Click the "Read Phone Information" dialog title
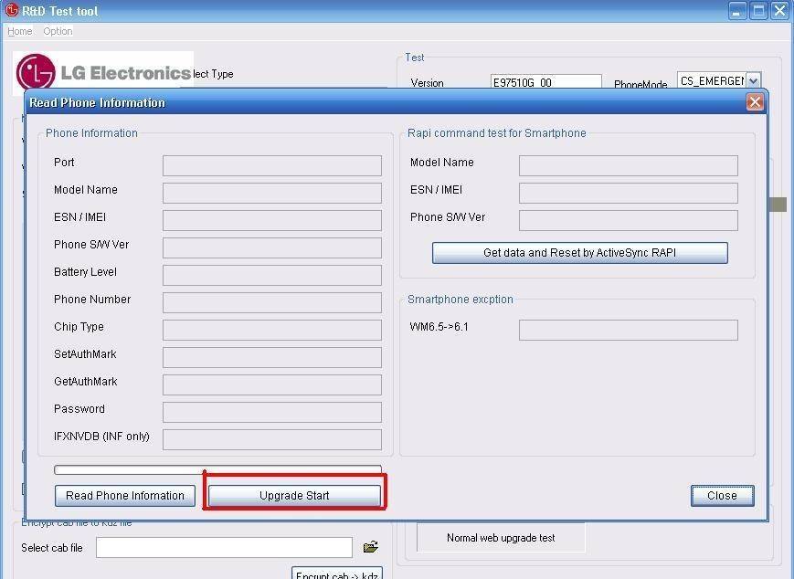The image size is (794, 579). coord(97,102)
